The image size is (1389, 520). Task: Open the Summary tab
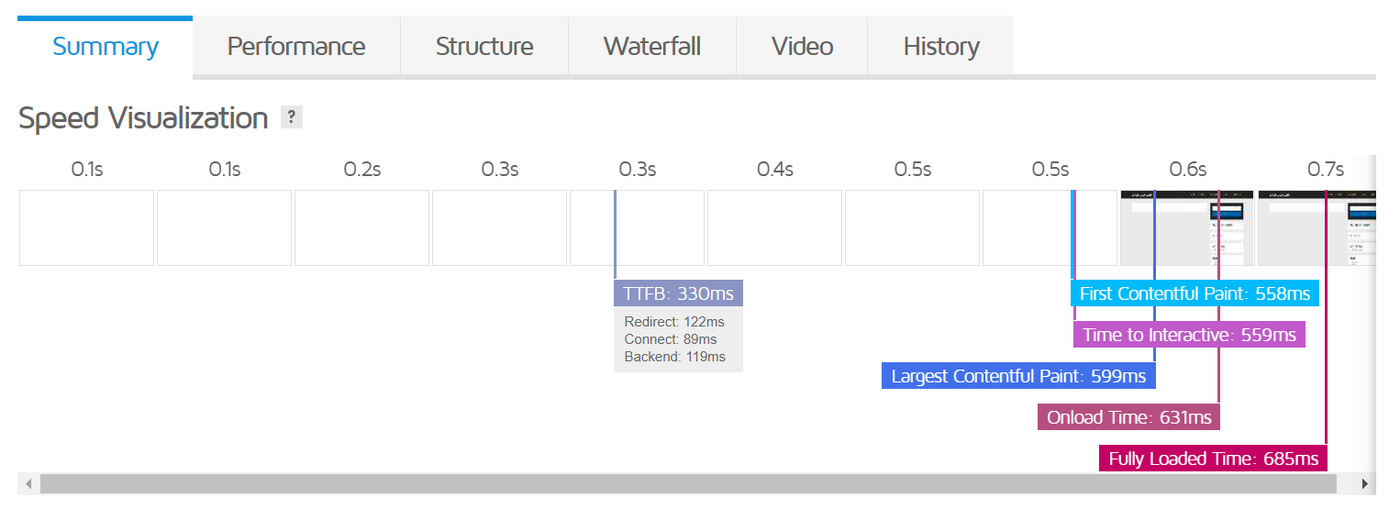point(106,47)
